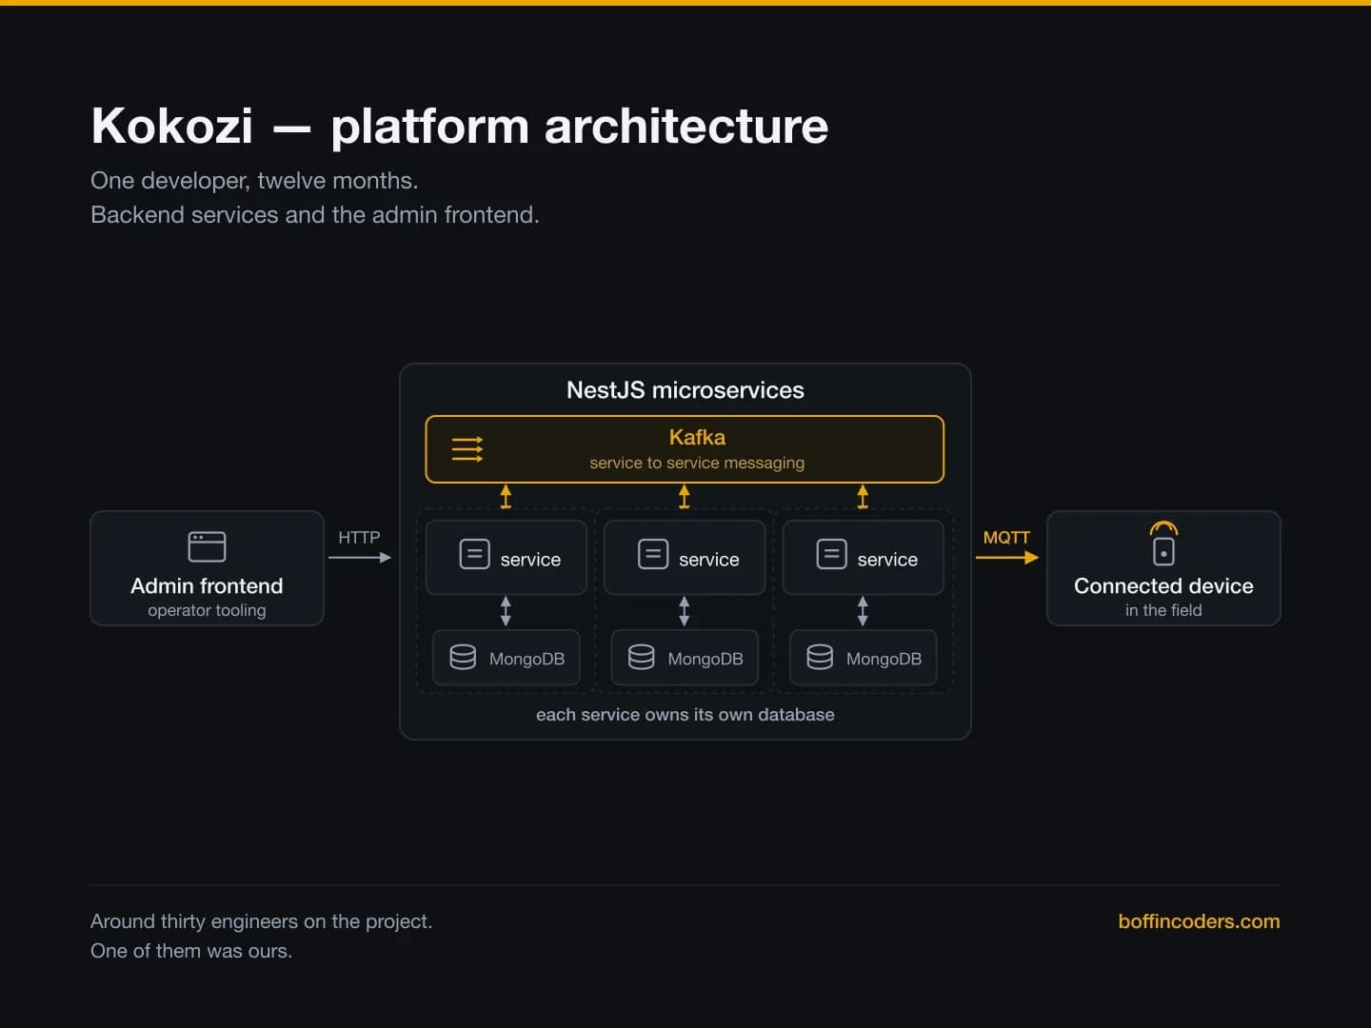Click the left service-to-MongoDB double arrow
The width and height of the screenshot is (1371, 1028).
506,611
